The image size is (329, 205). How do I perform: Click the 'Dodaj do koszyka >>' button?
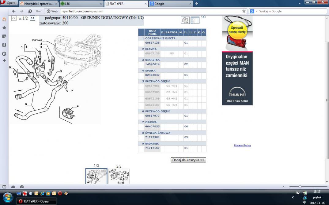click(188, 160)
